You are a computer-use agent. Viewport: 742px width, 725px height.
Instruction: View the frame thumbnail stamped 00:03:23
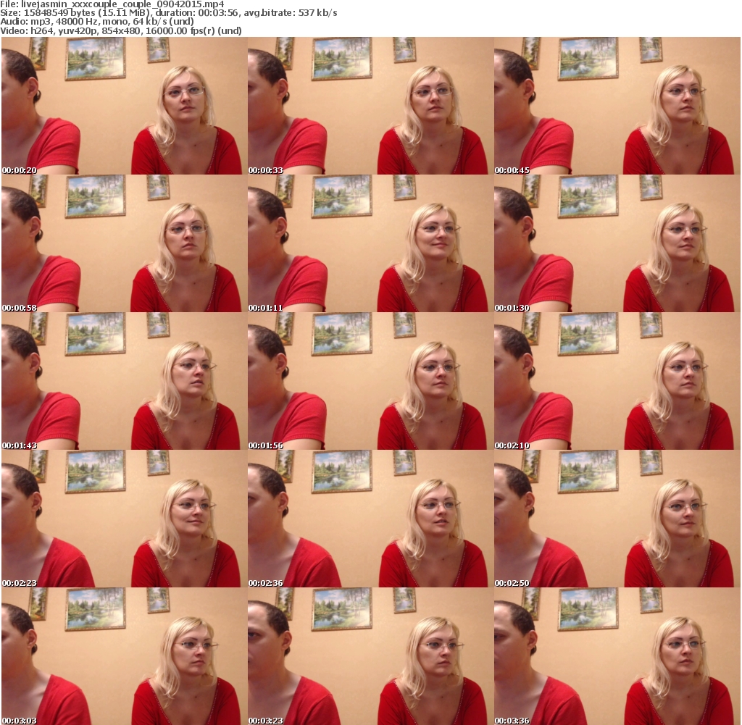[x=370, y=656]
